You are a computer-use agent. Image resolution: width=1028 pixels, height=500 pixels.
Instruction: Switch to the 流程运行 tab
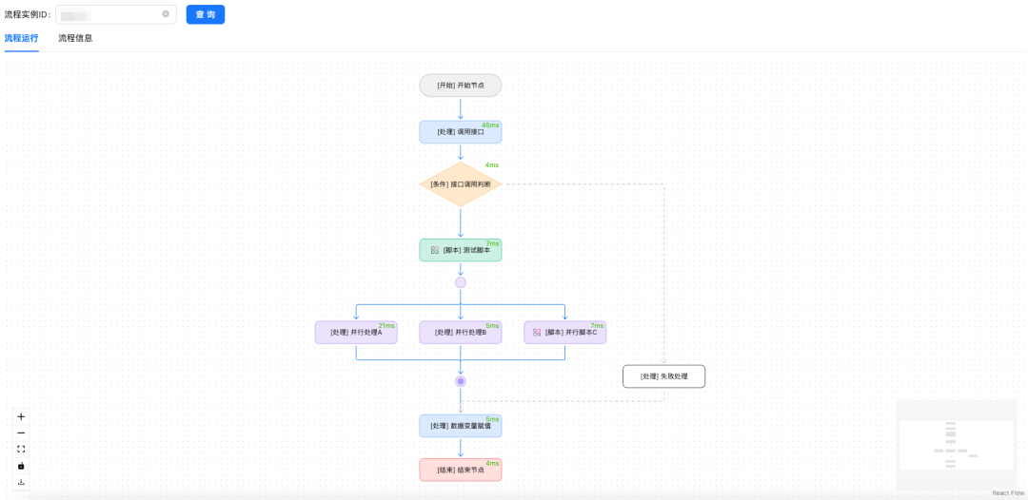(22, 39)
